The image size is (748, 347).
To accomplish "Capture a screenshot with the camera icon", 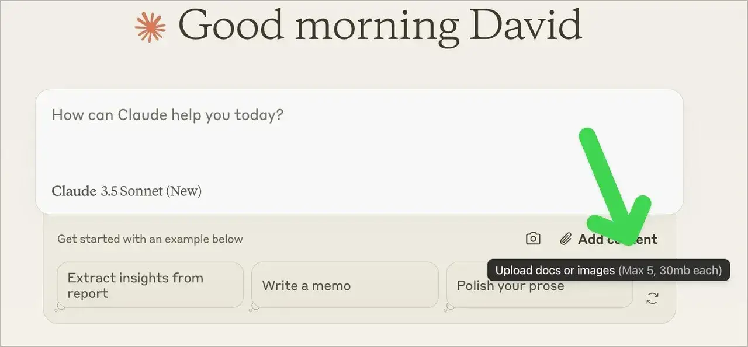I will point(533,239).
